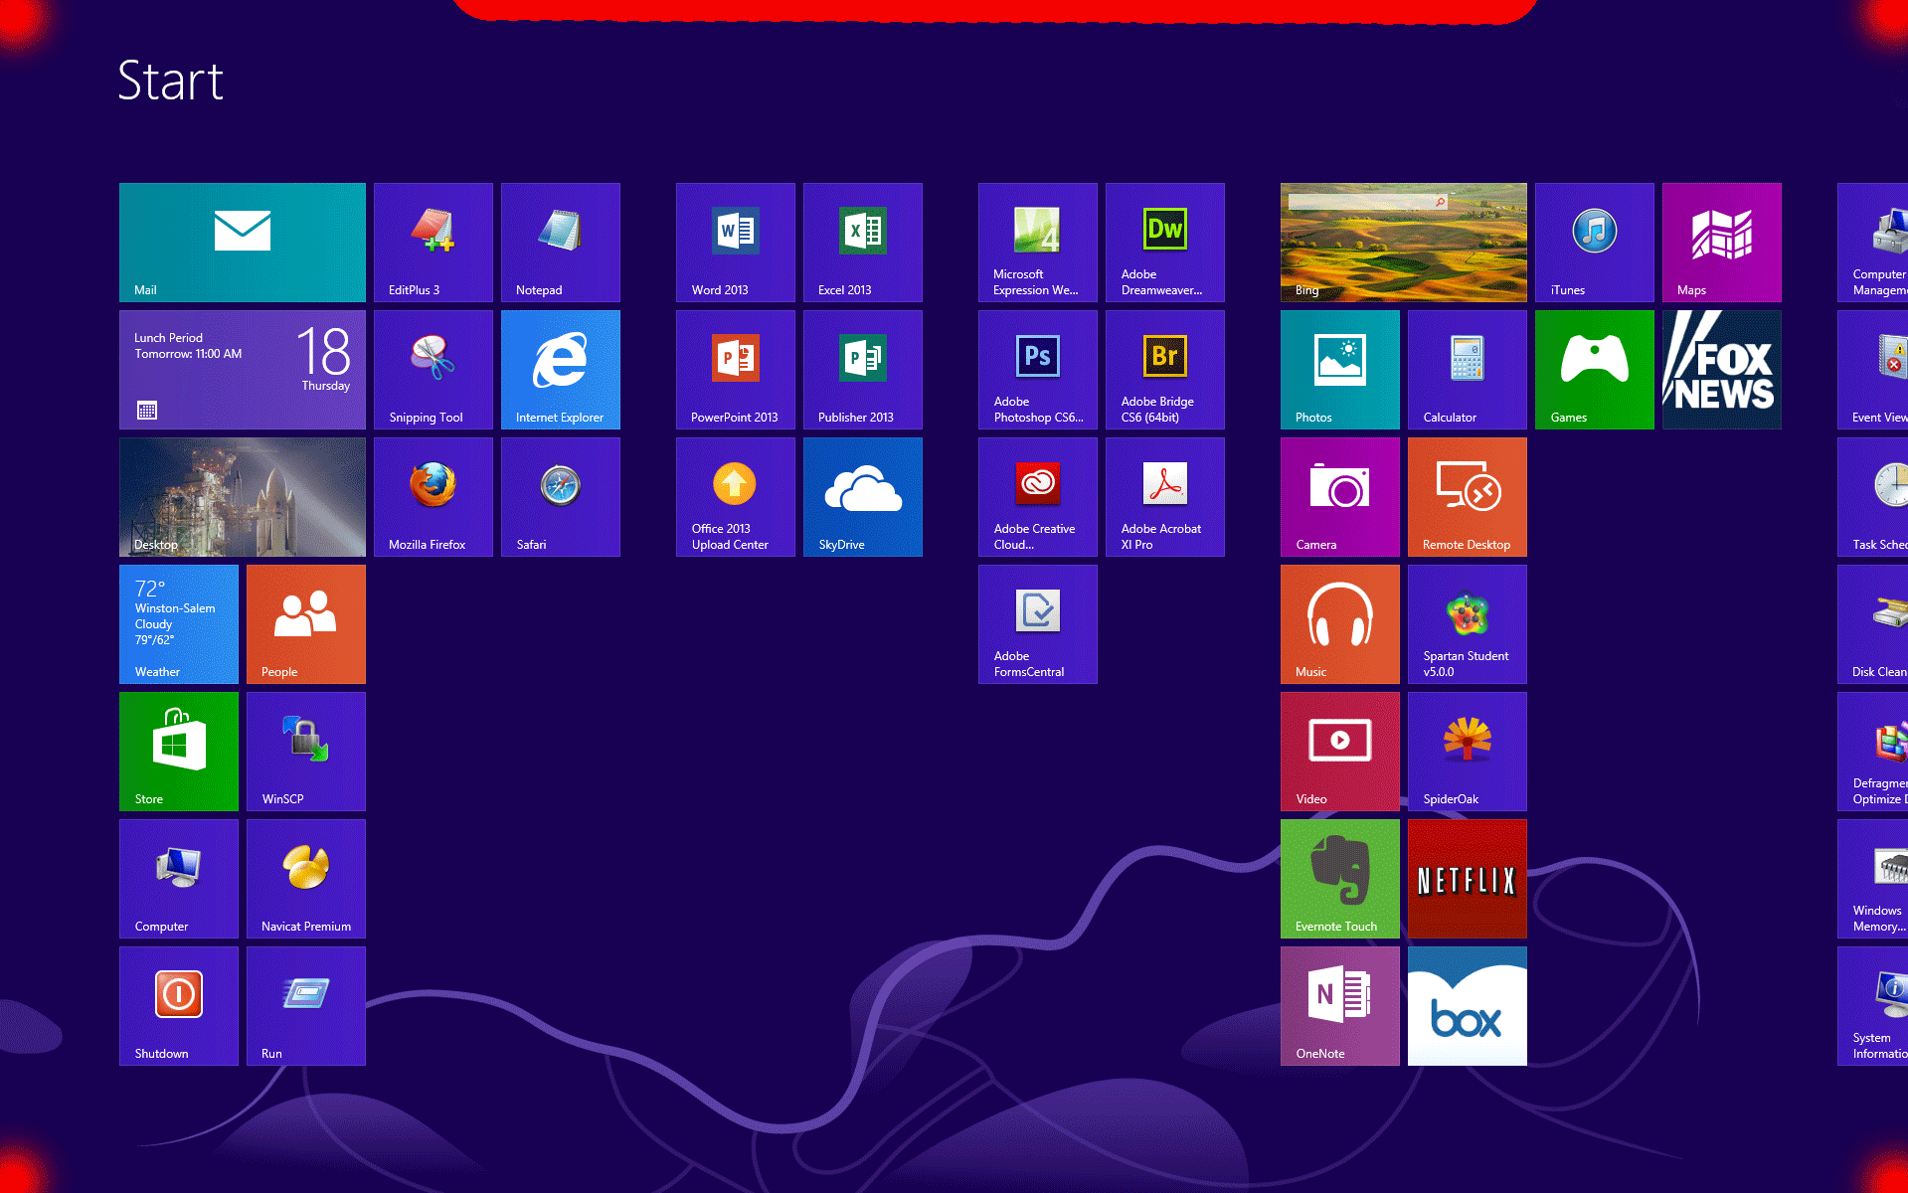Launch OneNote
This screenshot has height=1193, width=1908.
click(1340, 1006)
